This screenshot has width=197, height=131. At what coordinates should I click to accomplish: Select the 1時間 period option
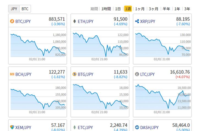tap(106, 9)
